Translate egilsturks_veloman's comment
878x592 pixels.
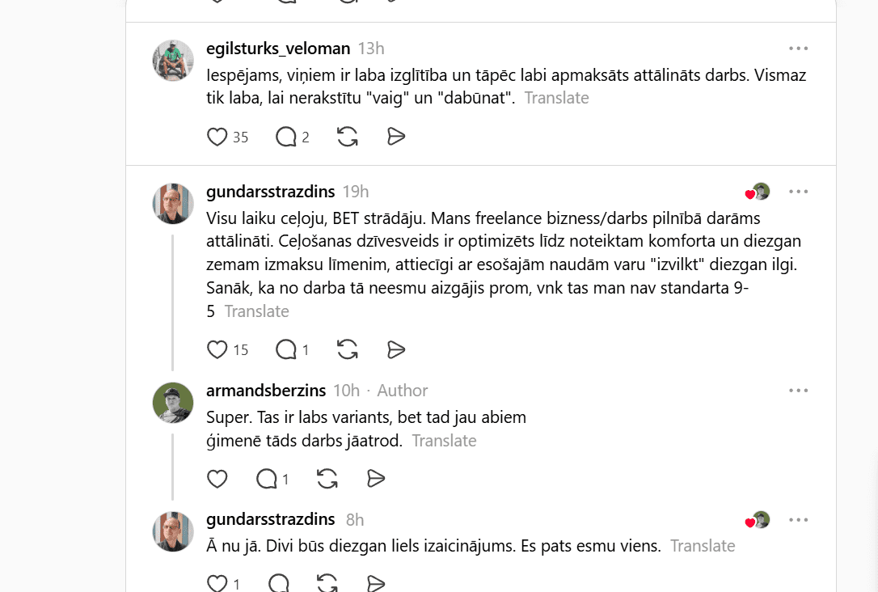coord(556,98)
